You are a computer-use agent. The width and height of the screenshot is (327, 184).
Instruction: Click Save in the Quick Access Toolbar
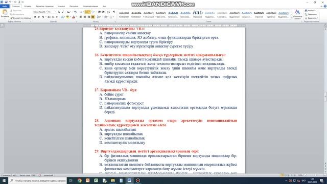[x=6, y=2]
